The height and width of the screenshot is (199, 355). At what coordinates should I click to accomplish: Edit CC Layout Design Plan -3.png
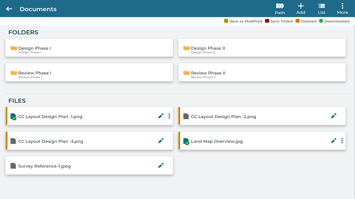pos(161,141)
